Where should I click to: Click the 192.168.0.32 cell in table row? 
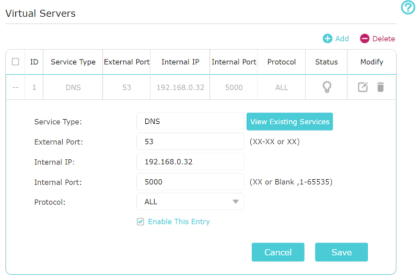pos(180,87)
